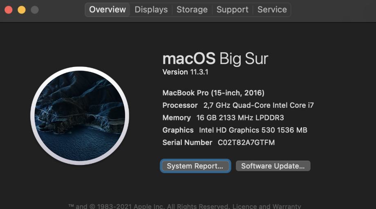
Task: Select the Overview tab
Action: 107,9
